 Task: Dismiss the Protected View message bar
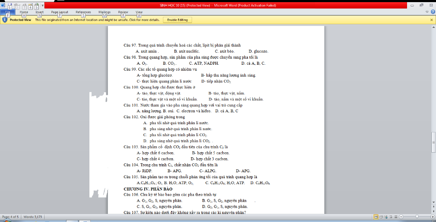[432, 20]
